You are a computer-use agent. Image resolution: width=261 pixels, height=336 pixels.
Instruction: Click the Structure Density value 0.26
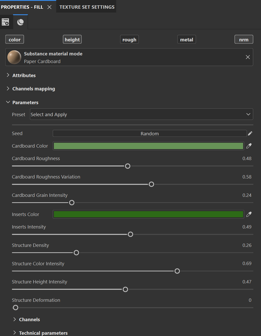coord(247,245)
